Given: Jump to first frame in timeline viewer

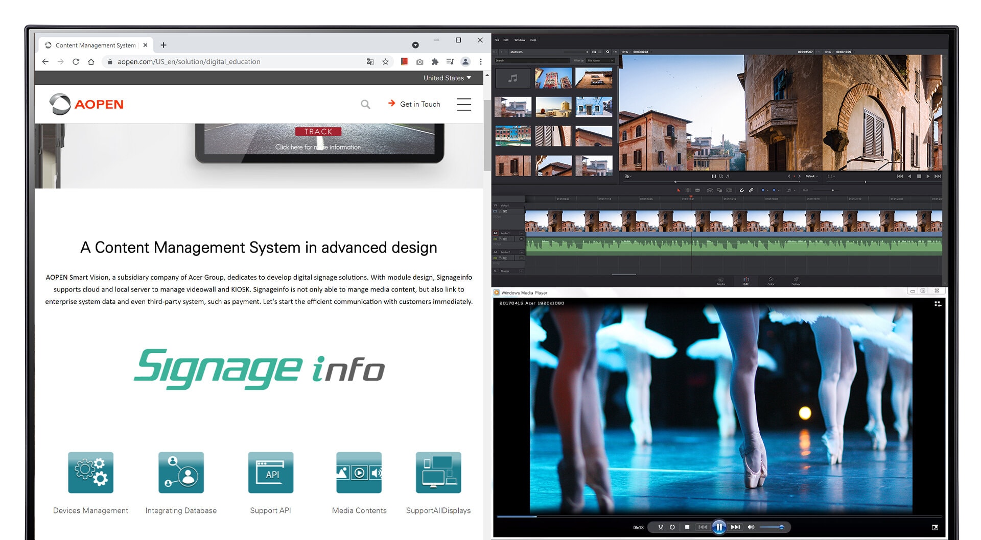Looking at the screenshot, I should click(x=900, y=176).
